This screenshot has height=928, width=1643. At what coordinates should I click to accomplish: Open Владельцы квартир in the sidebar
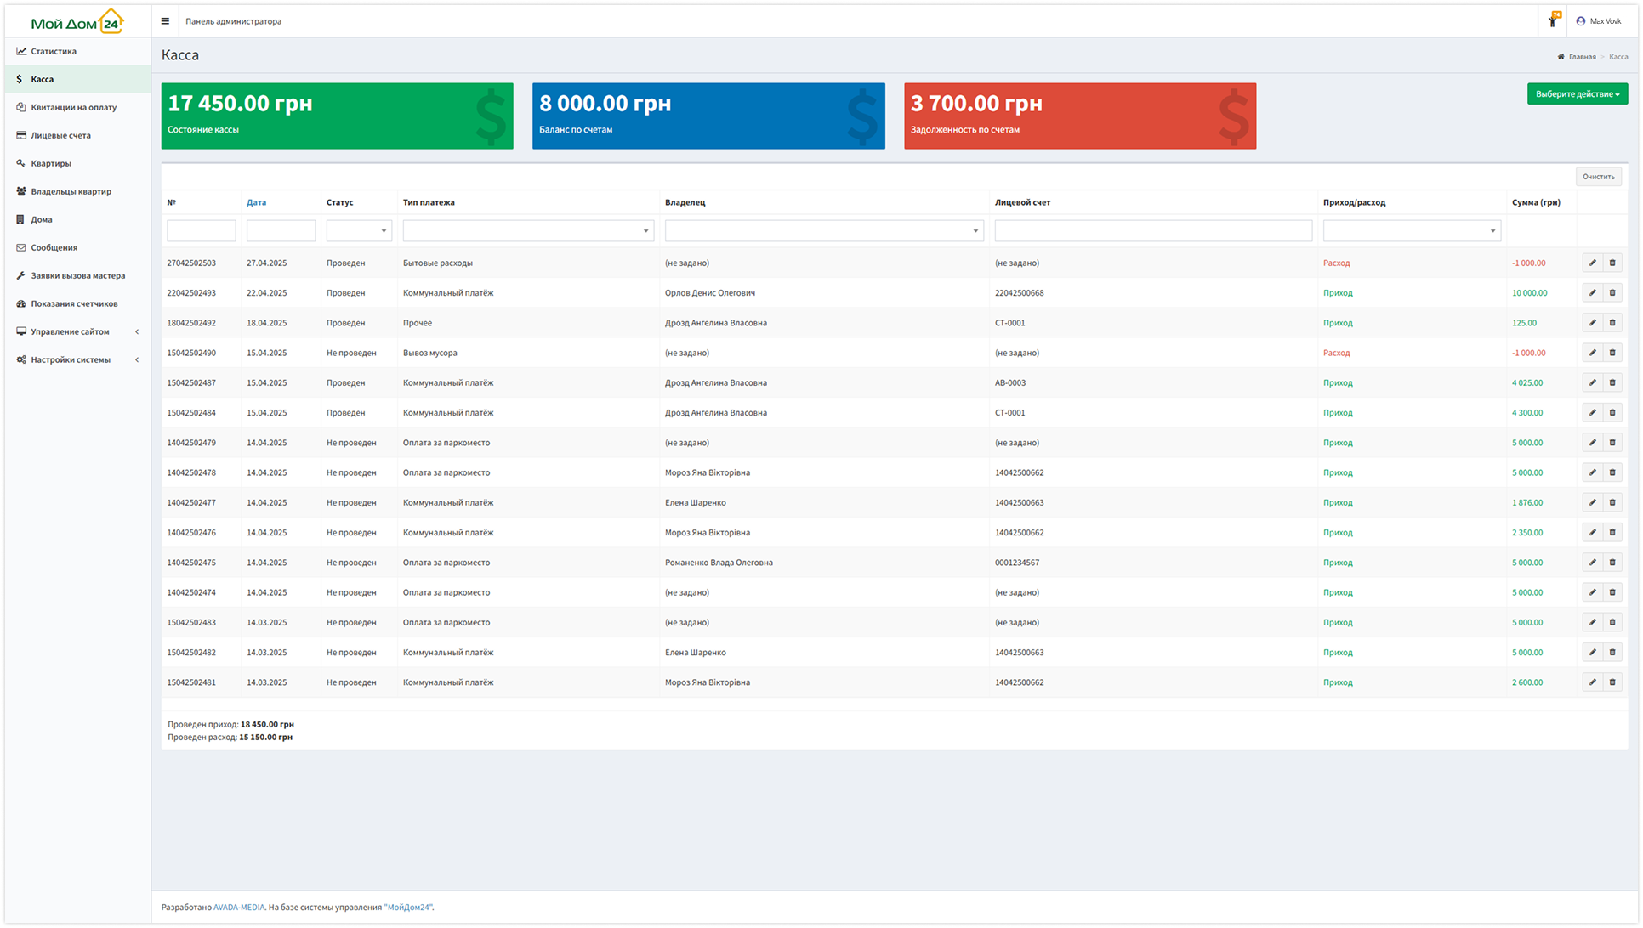(x=71, y=191)
